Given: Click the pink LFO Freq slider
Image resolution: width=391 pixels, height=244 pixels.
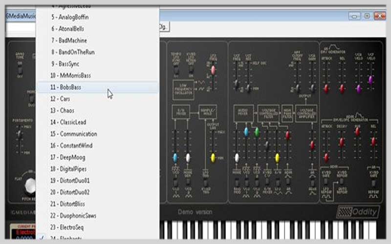Looking at the screenshot, I should [x=213, y=70].
